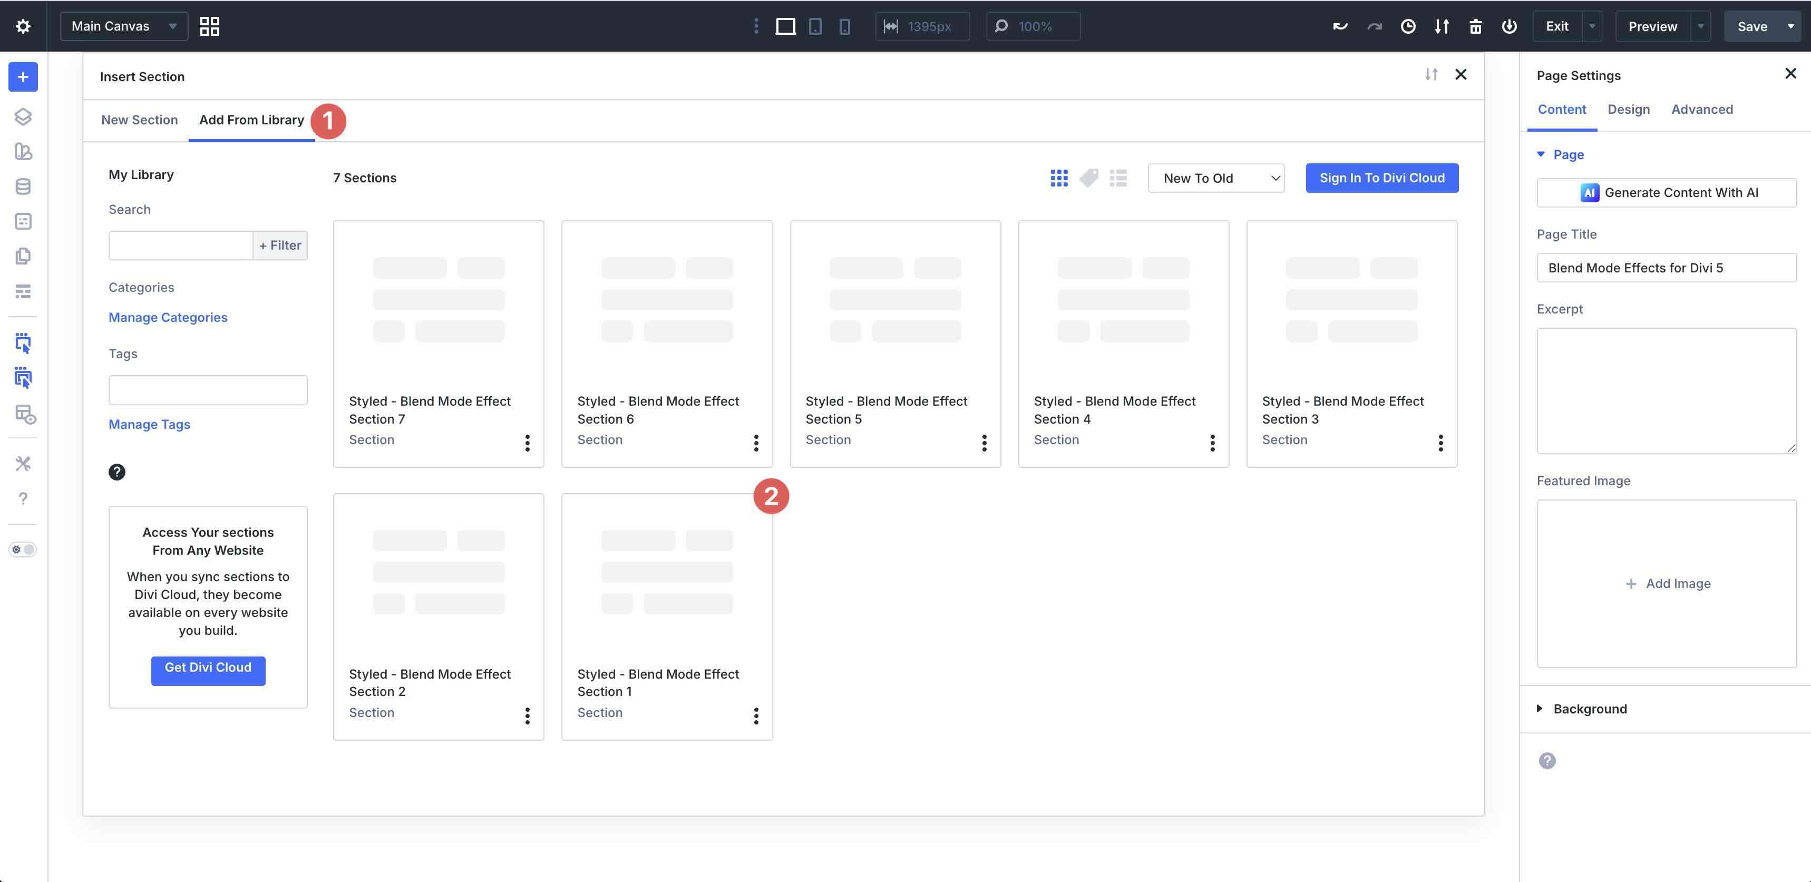Open the Save button dropdown arrow
The image size is (1811, 882).
pos(1791,26)
